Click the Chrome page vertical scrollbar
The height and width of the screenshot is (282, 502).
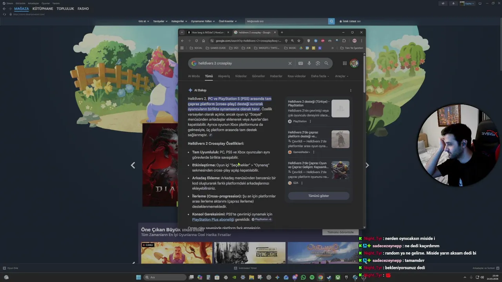(x=364, y=74)
